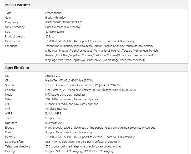Click the Data transfers row label
This screenshot has width=191, height=154.
point(14,142)
